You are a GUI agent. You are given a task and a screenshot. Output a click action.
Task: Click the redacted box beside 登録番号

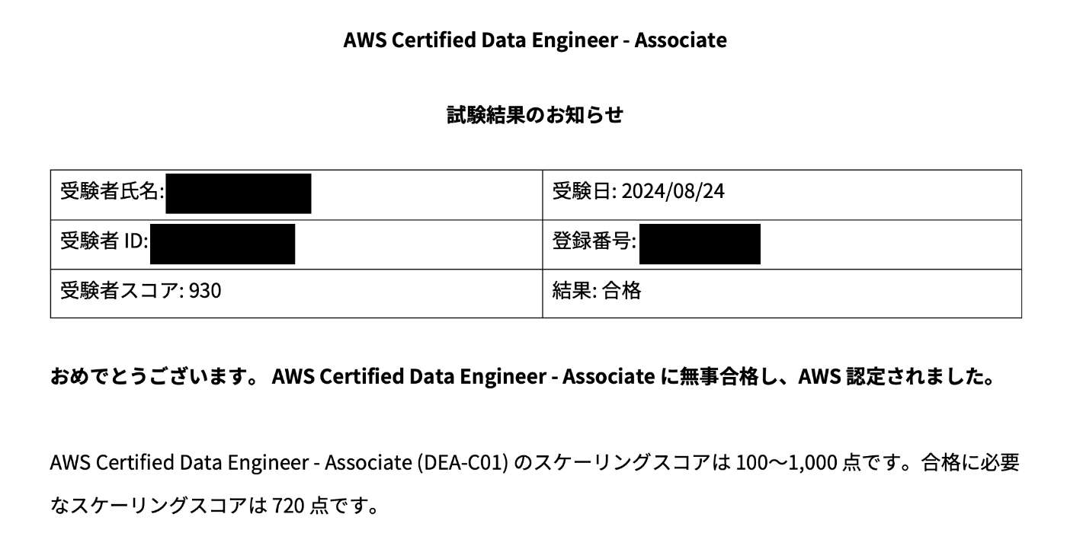tap(700, 244)
